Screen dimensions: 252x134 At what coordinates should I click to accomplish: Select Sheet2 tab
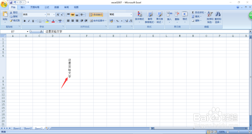point(28,128)
